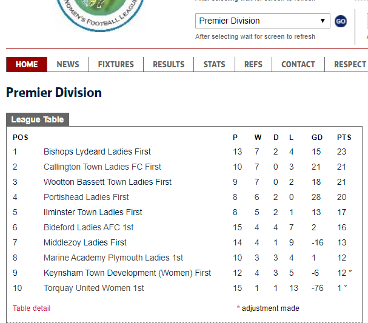Open the Table detail link
368x323 pixels.
[32, 308]
